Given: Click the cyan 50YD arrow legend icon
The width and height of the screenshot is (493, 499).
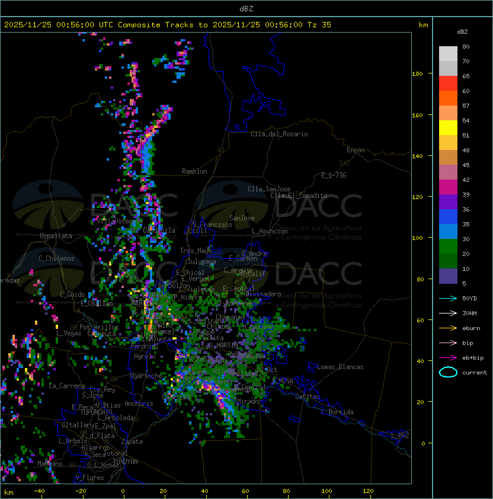Looking at the screenshot, I should (448, 298).
